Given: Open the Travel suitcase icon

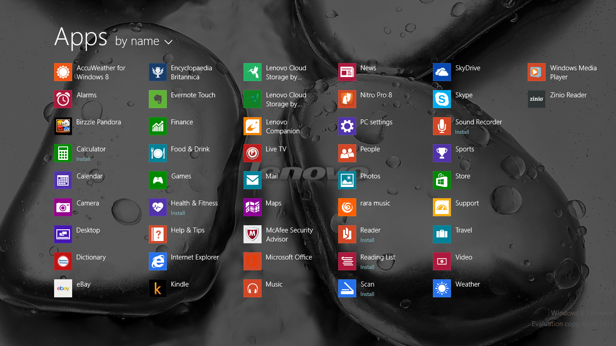Looking at the screenshot, I should pyautogui.click(x=442, y=234).
